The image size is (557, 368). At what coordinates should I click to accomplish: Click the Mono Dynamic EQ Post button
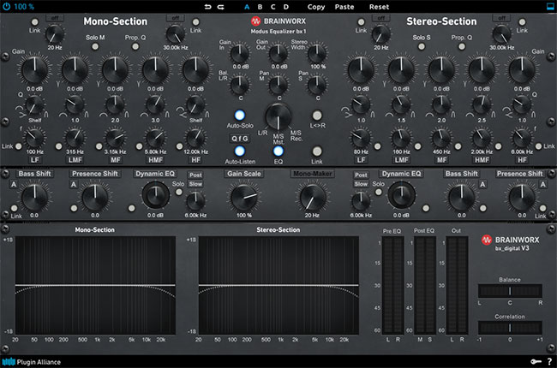click(x=195, y=175)
